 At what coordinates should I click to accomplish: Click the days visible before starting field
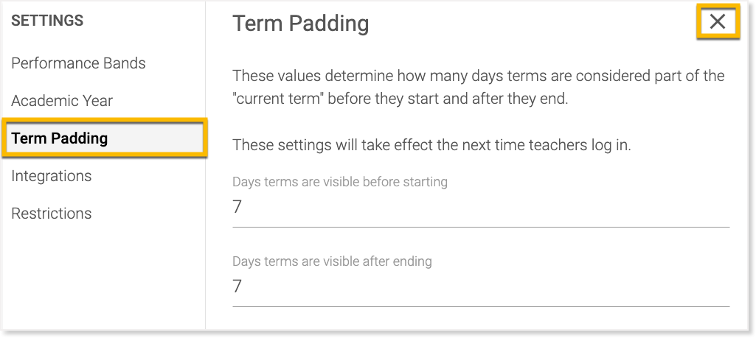[479, 208]
